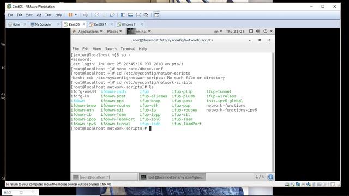Click the network adapter status icon
Screen dimensions: 349x196
[298, 184]
